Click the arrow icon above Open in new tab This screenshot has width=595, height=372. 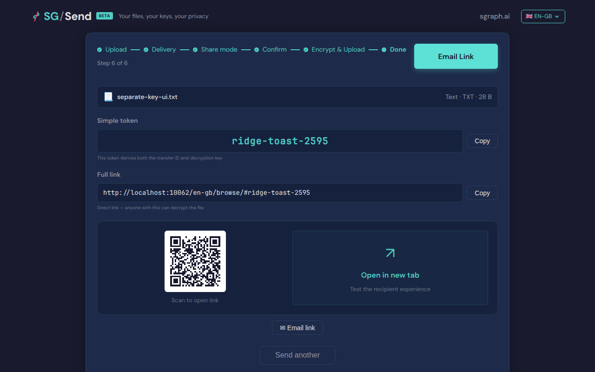[x=390, y=253]
